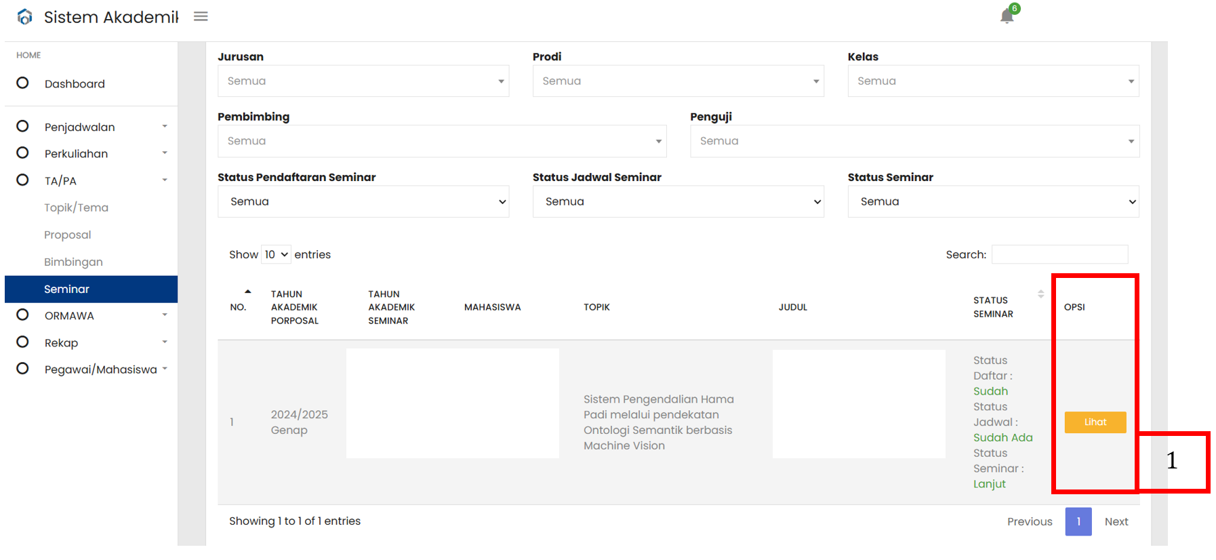Toggle the hamburger sidebar menu icon
The width and height of the screenshot is (1216, 560).
[201, 16]
